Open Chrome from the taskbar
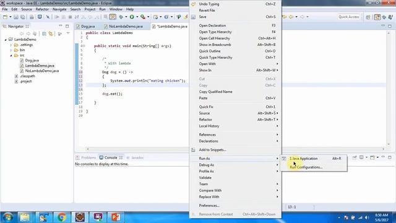The image size is (396, 223). [x=62, y=217]
